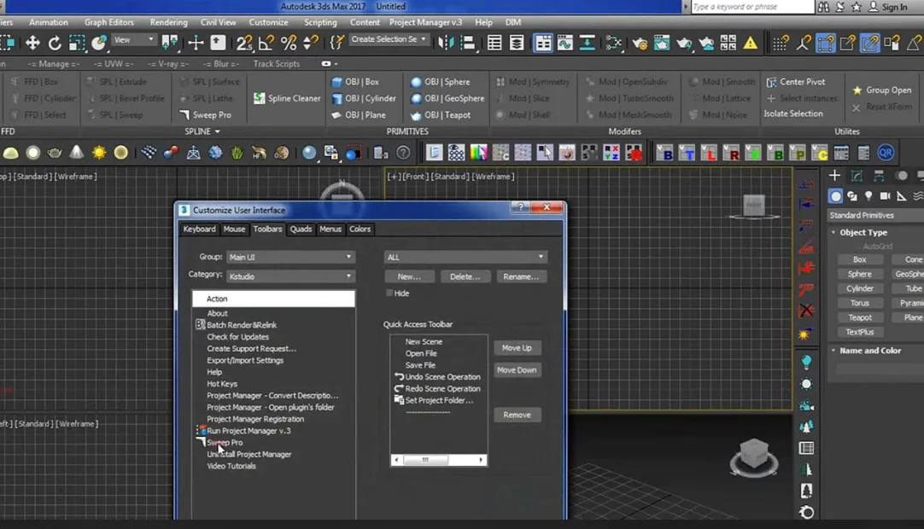Click the Move Down button
Screen dimensions: 924x529
(517, 370)
